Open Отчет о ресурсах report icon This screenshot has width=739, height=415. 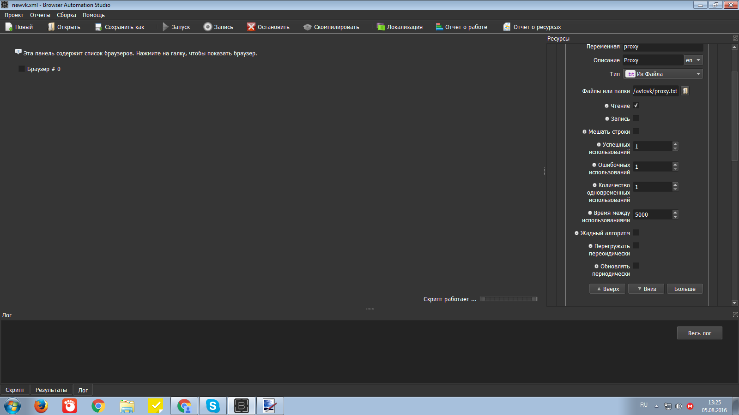(x=507, y=27)
